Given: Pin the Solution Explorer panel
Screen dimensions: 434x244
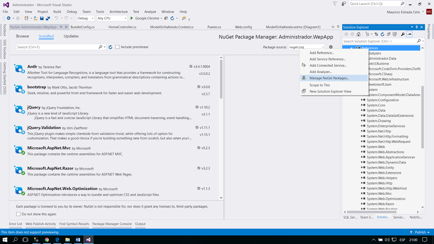Looking at the screenshot, I should [417, 27].
